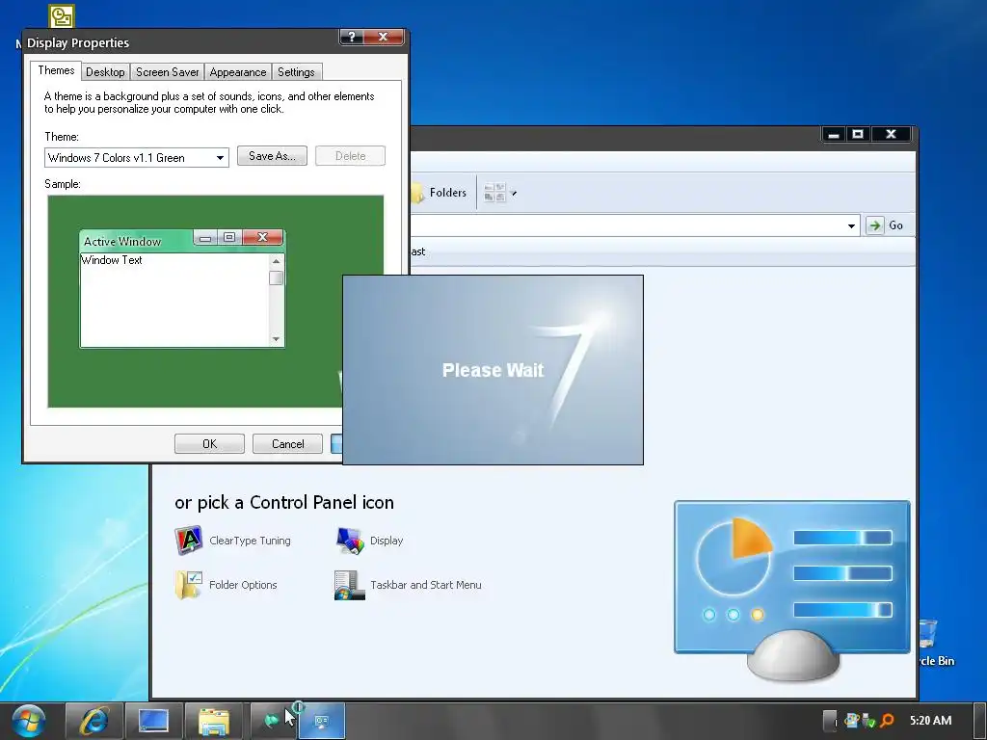
Task: Click the Please Wait splash panel
Action: coord(493,370)
